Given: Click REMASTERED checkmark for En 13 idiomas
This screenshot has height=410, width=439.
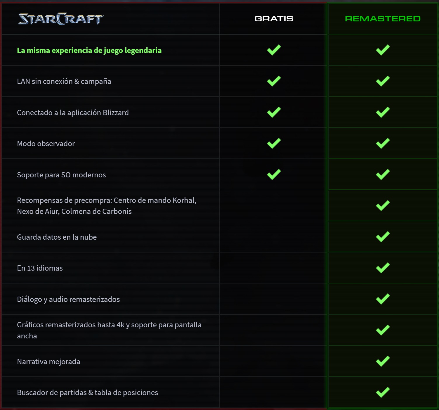Looking at the screenshot, I should (383, 268).
